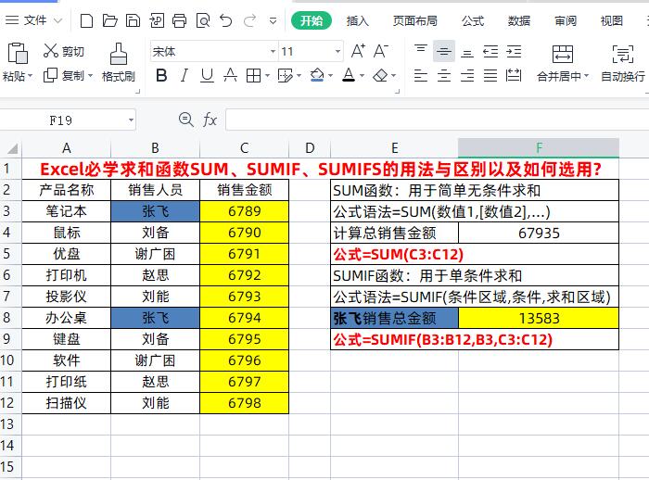Click the Undo arrow icon

tap(226, 20)
